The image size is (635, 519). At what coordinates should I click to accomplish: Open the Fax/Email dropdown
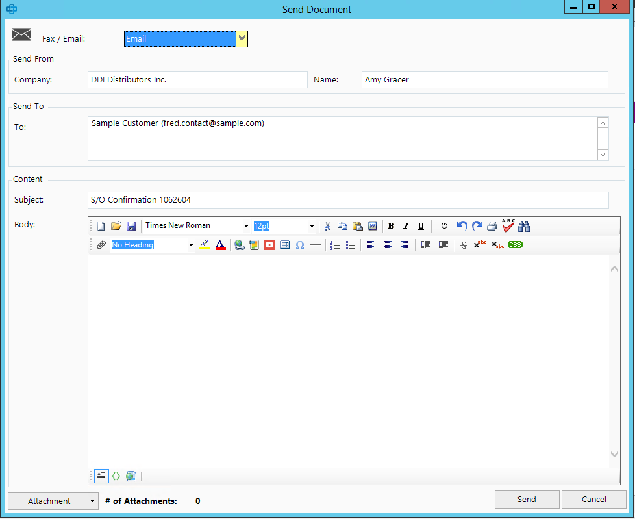click(242, 38)
